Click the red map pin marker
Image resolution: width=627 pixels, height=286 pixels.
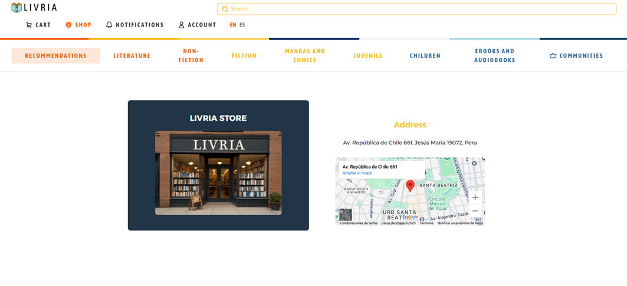[x=410, y=186]
